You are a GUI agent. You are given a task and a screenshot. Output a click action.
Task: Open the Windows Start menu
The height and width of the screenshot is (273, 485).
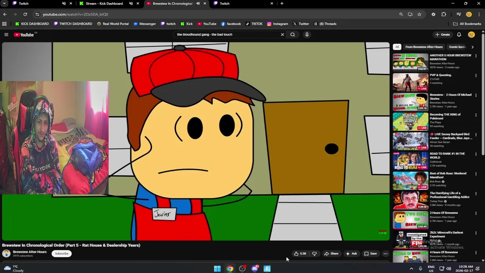(x=217, y=269)
